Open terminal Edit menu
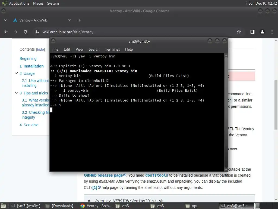The image size is (278, 209). coord(67,50)
